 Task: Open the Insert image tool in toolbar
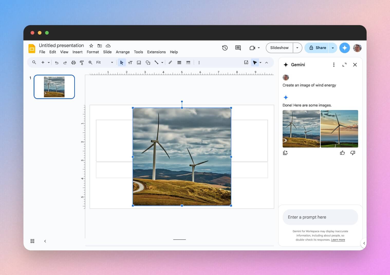pyautogui.click(x=139, y=62)
